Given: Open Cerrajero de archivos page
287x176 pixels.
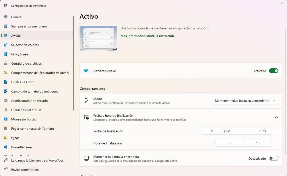Looking at the screenshot, I should pos(37,64).
